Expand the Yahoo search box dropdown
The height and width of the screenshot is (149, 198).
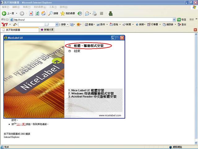tap(57, 25)
